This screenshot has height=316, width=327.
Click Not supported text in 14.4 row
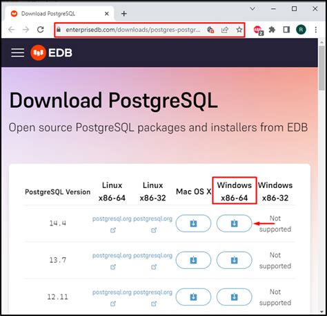[x=275, y=223]
